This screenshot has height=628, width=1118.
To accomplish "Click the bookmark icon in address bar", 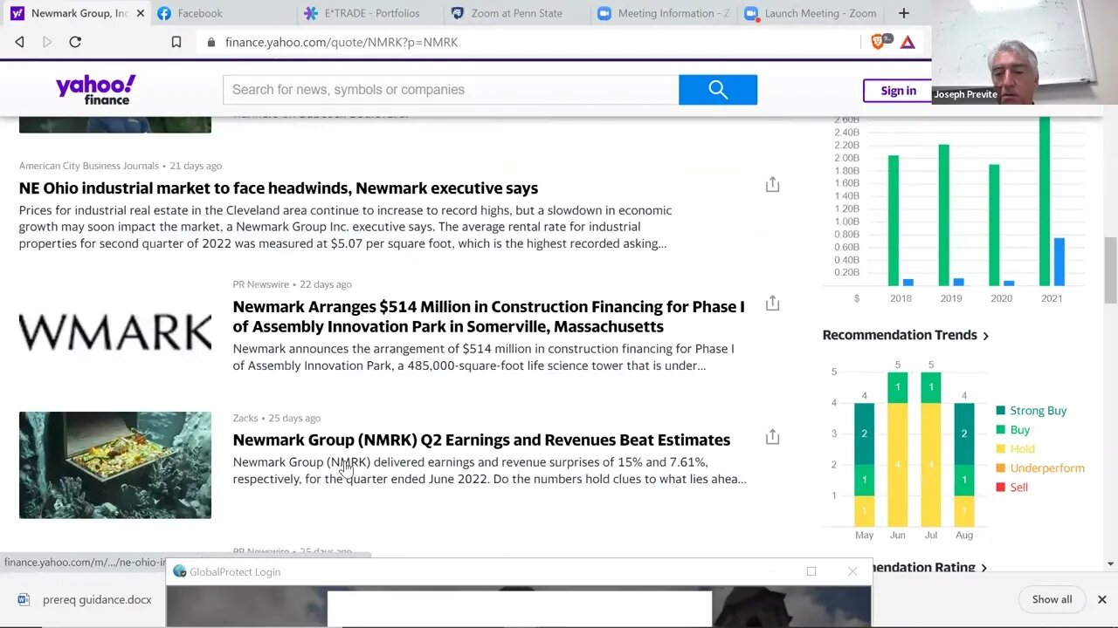I will tap(176, 42).
